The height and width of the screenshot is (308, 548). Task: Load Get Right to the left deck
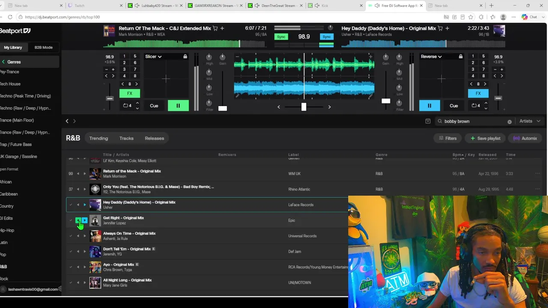pyautogui.click(x=78, y=220)
